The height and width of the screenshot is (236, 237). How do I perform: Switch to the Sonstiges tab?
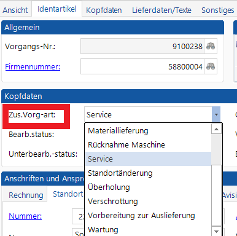click(218, 10)
